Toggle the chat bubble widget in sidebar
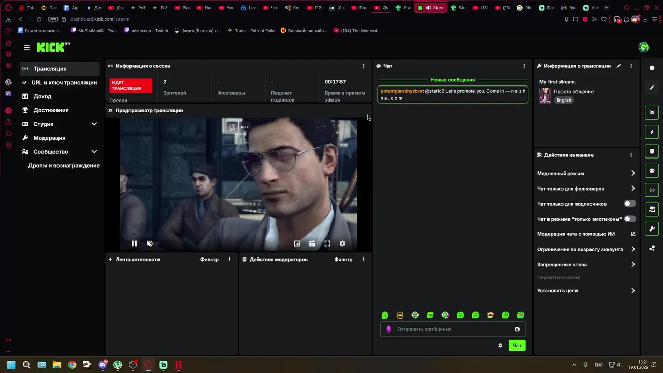 (652, 170)
